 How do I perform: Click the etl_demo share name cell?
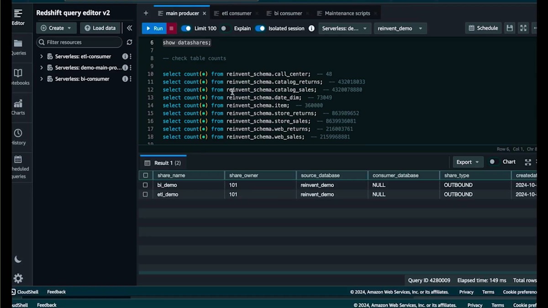click(189, 194)
